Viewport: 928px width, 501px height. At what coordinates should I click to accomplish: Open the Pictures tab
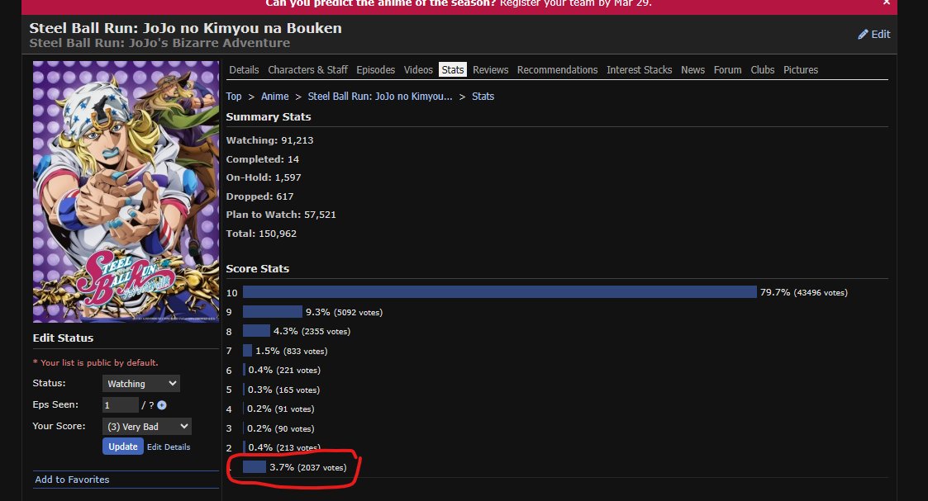(801, 69)
